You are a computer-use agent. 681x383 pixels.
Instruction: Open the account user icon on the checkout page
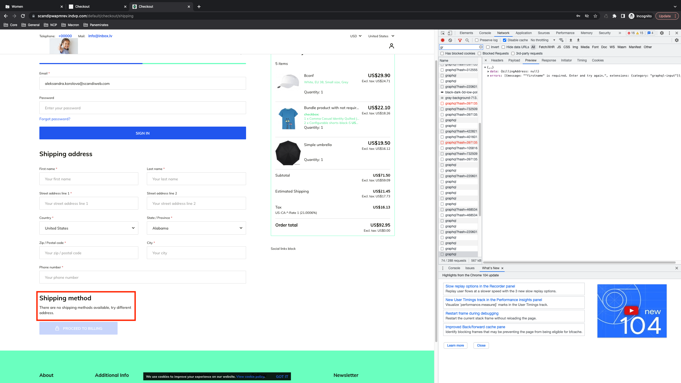(x=391, y=46)
